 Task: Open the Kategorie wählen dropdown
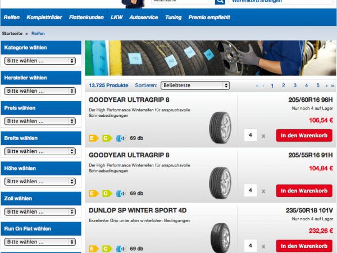point(40,61)
